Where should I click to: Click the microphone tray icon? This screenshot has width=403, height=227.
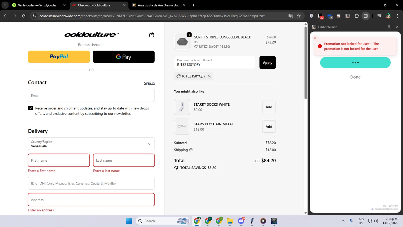click(x=351, y=221)
